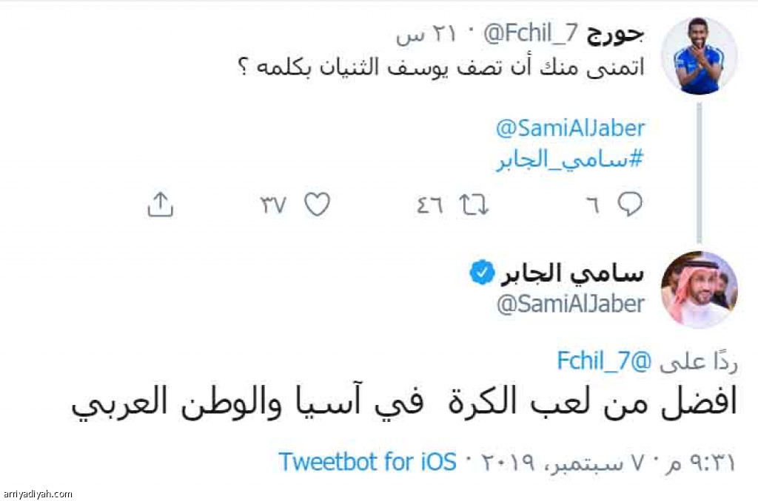Click the display name سامي الجابر
The image size is (758, 501).
tap(573, 273)
